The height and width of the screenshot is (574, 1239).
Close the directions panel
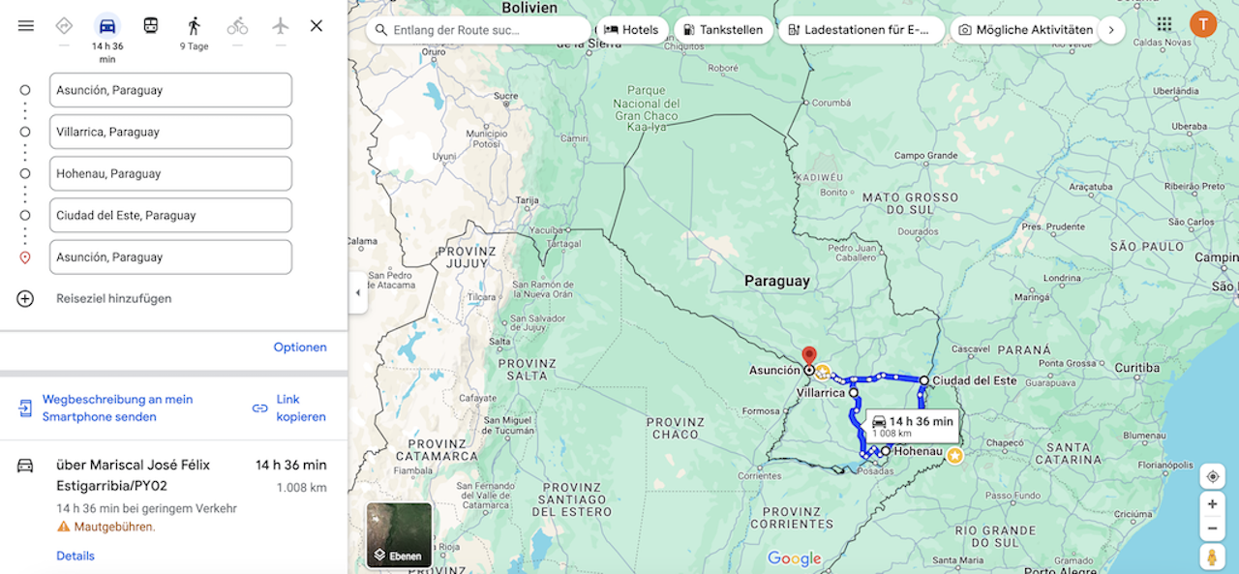click(317, 26)
